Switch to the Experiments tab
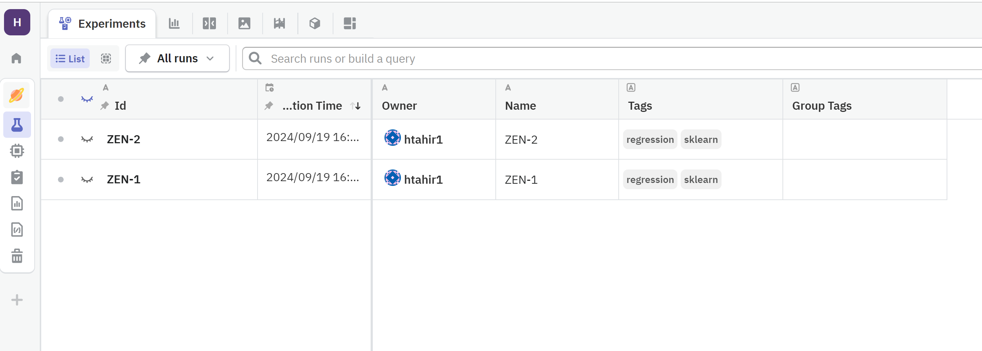Image resolution: width=982 pixels, height=351 pixels. coord(102,24)
